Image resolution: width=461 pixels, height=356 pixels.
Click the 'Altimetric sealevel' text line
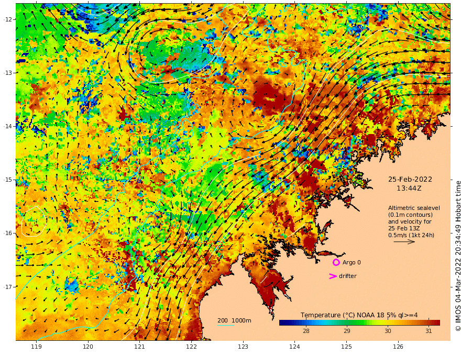414,208
